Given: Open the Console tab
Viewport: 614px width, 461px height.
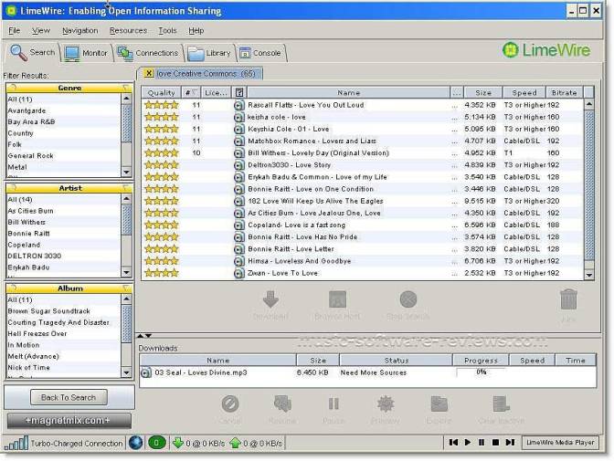Looking at the screenshot, I should pyautogui.click(x=260, y=52).
